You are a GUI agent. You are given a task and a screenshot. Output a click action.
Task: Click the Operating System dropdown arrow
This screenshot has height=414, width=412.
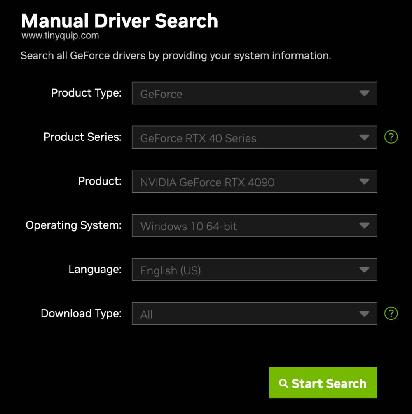tap(364, 225)
